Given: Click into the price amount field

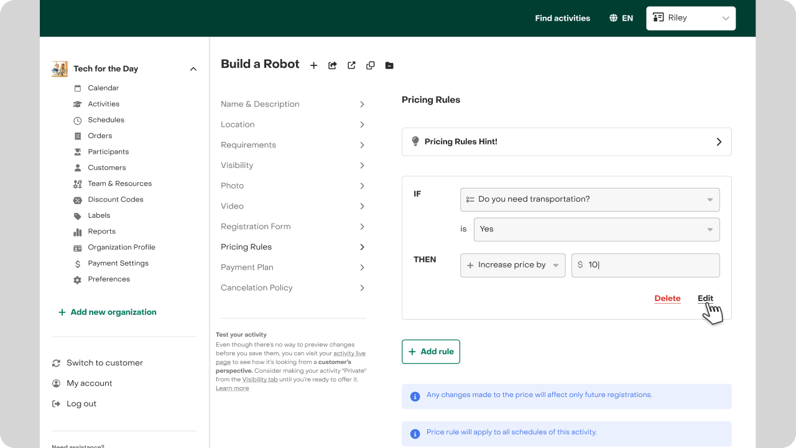Looking at the screenshot, I should 646,265.
